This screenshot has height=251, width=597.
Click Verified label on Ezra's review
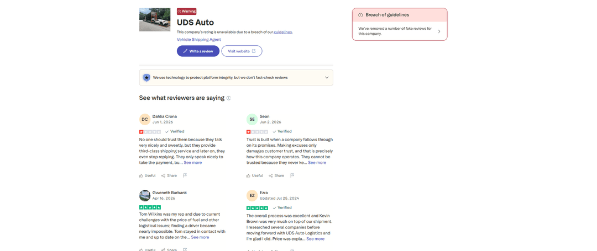click(x=282, y=208)
